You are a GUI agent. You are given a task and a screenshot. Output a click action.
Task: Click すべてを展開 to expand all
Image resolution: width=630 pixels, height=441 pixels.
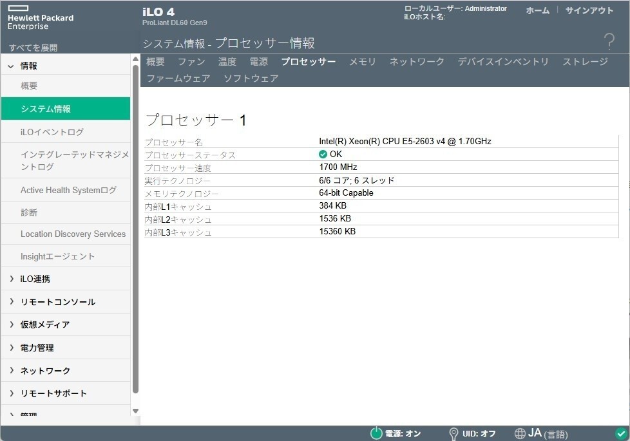[x=33, y=48]
